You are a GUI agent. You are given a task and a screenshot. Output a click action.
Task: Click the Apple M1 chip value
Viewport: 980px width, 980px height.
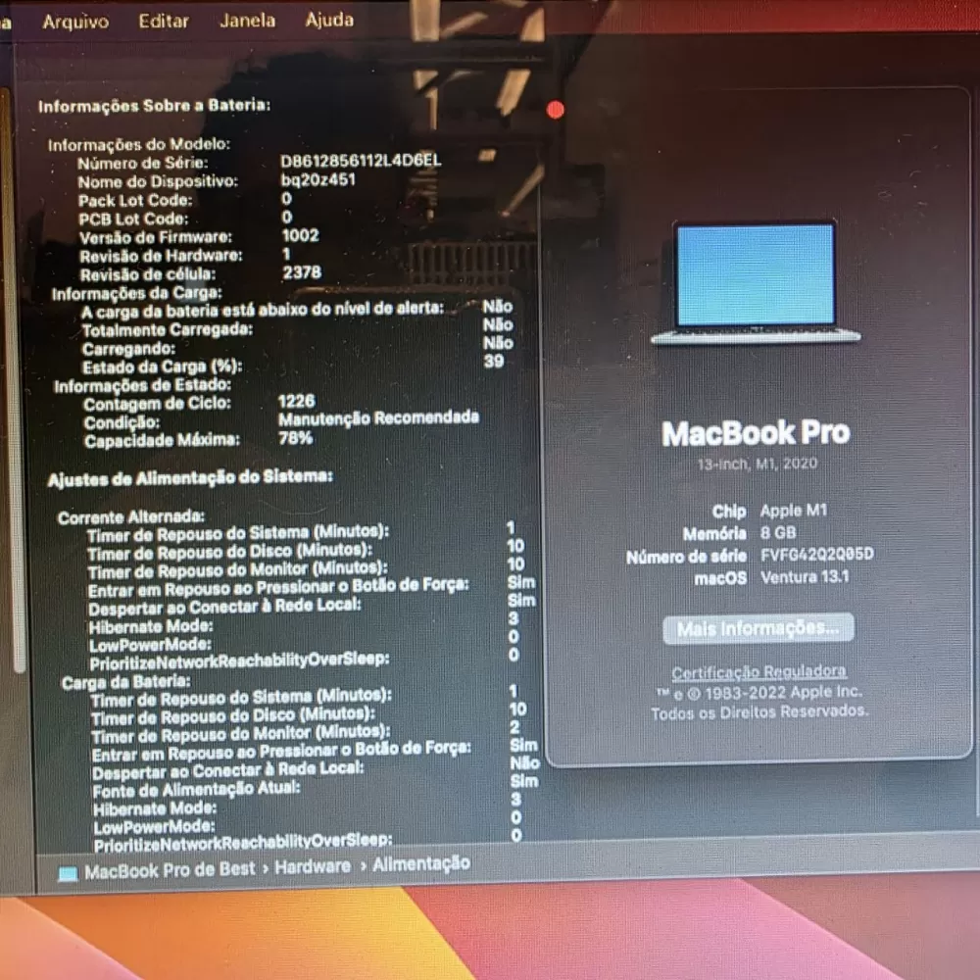click(x=794, y=511)
